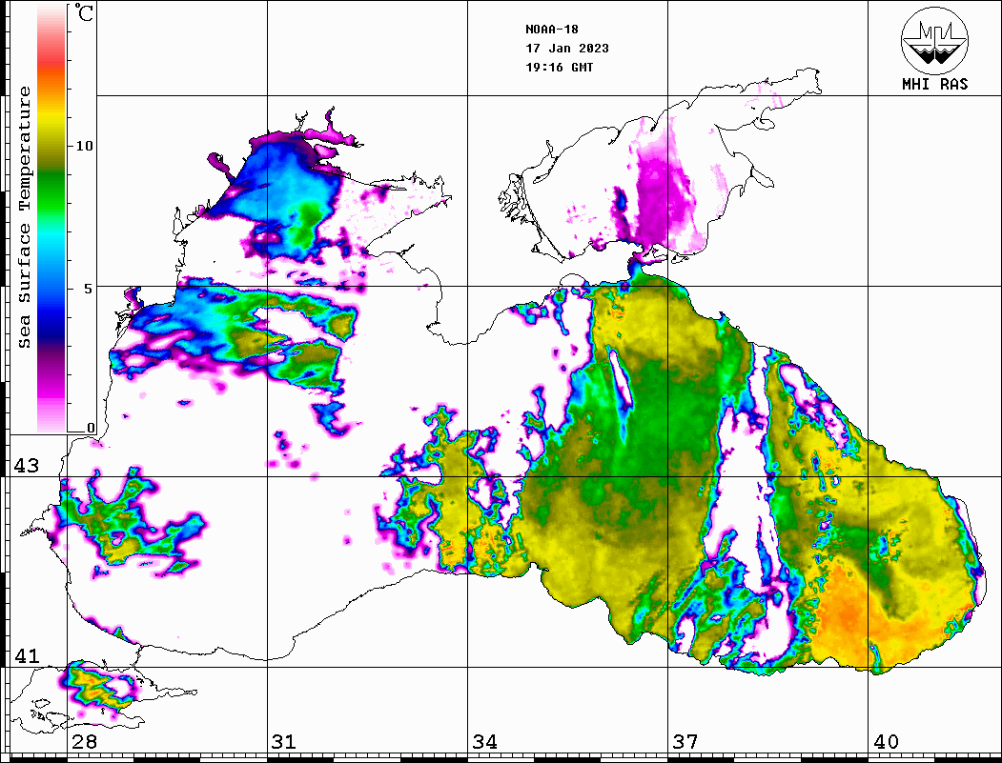
Task: Click longitude label '28'
Action: point(84,741)
